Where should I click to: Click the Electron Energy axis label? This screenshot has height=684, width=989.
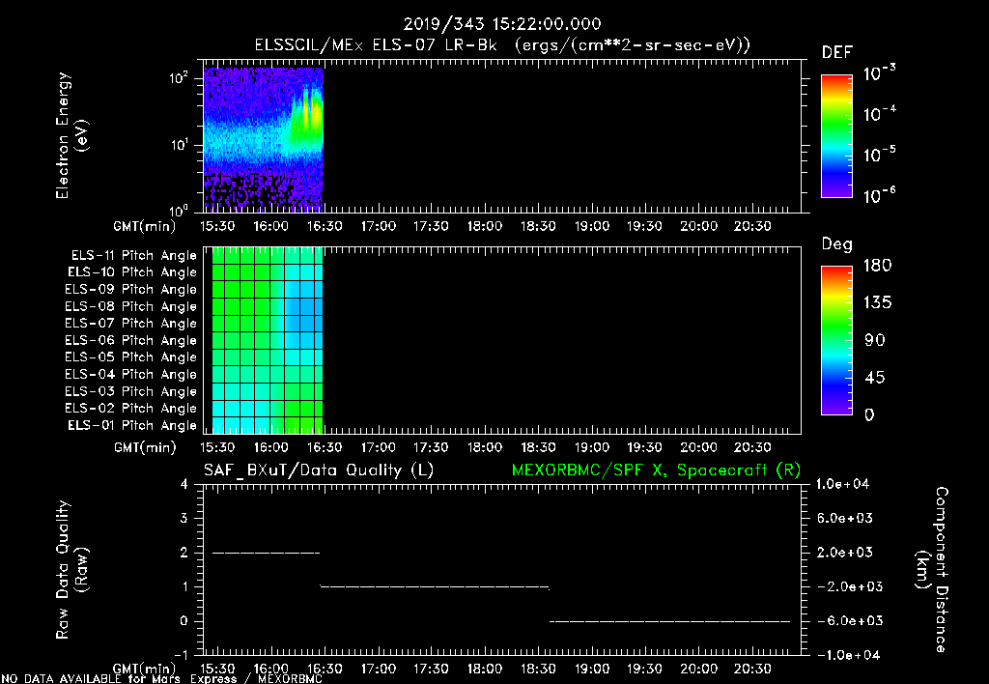[x=71, y=135]
